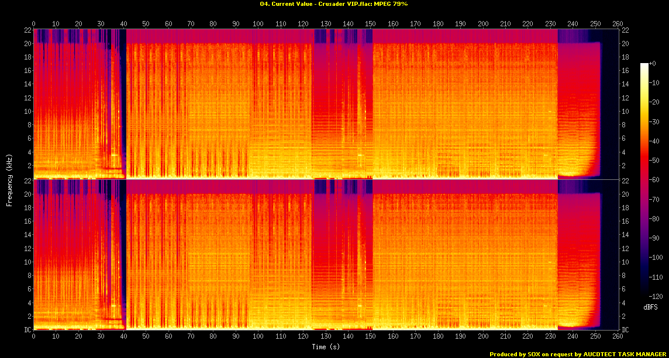Click the 40 mark on top time axis

[x=123, y=24]
